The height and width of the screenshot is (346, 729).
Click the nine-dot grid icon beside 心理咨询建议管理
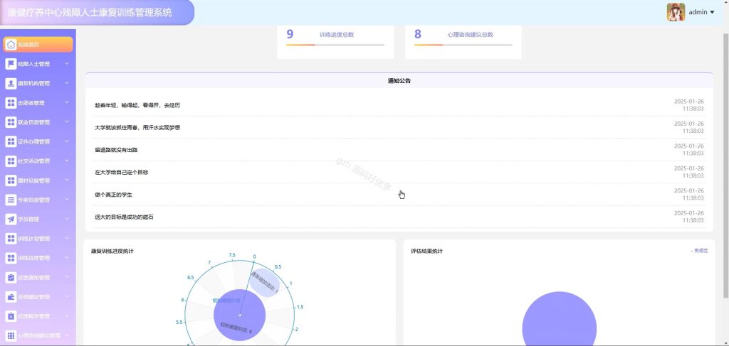coord(11,335)
